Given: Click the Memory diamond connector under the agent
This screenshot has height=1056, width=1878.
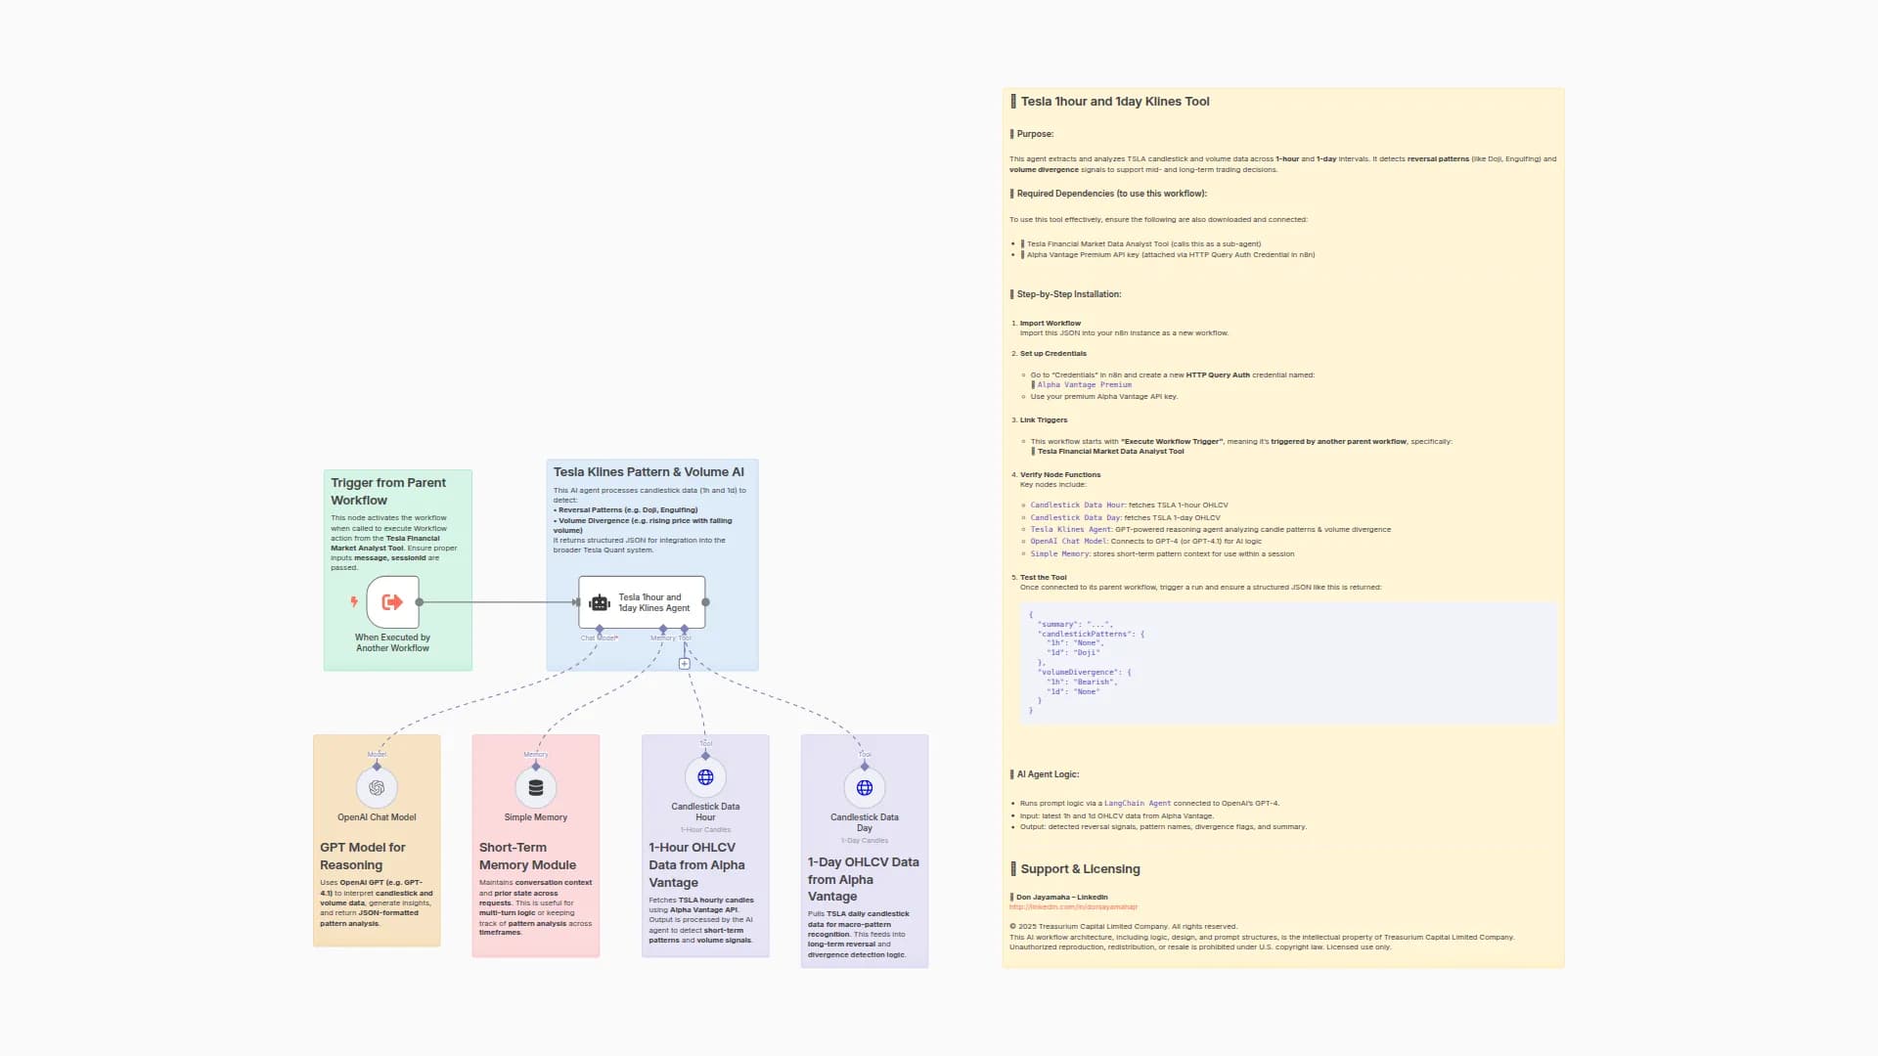Looking at the screenshot, I should pos(663,629).
